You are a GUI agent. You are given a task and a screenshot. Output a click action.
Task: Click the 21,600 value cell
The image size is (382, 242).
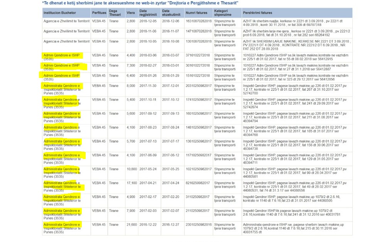[131, 225]
